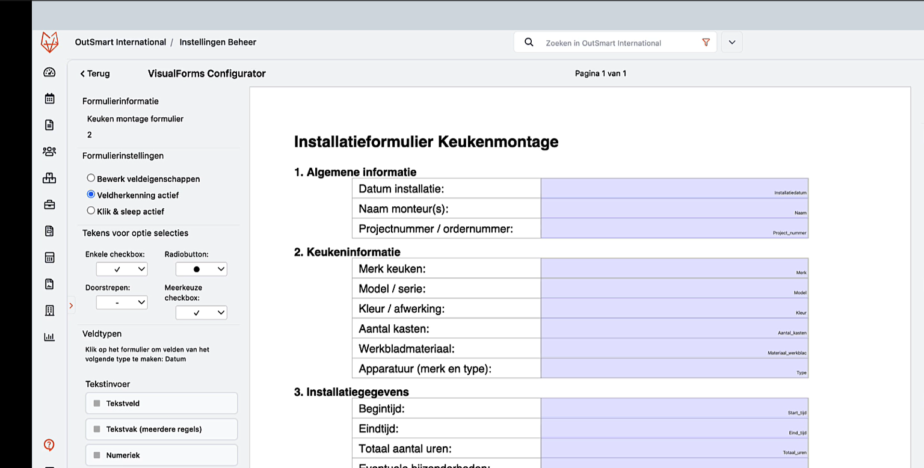The height and width of the screenshot is (468, 924).
Task: Click Instellingen Beheer in the breadcrumb
Action: [x=218, y=42]
